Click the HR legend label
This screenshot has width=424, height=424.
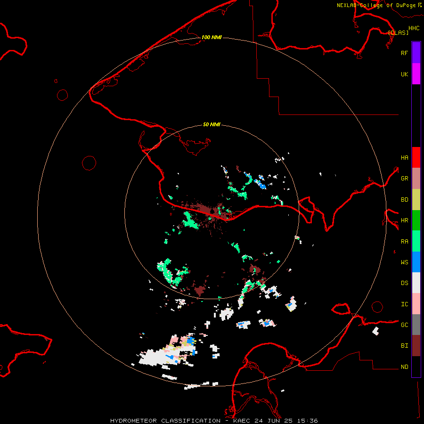tap(404, 220)
